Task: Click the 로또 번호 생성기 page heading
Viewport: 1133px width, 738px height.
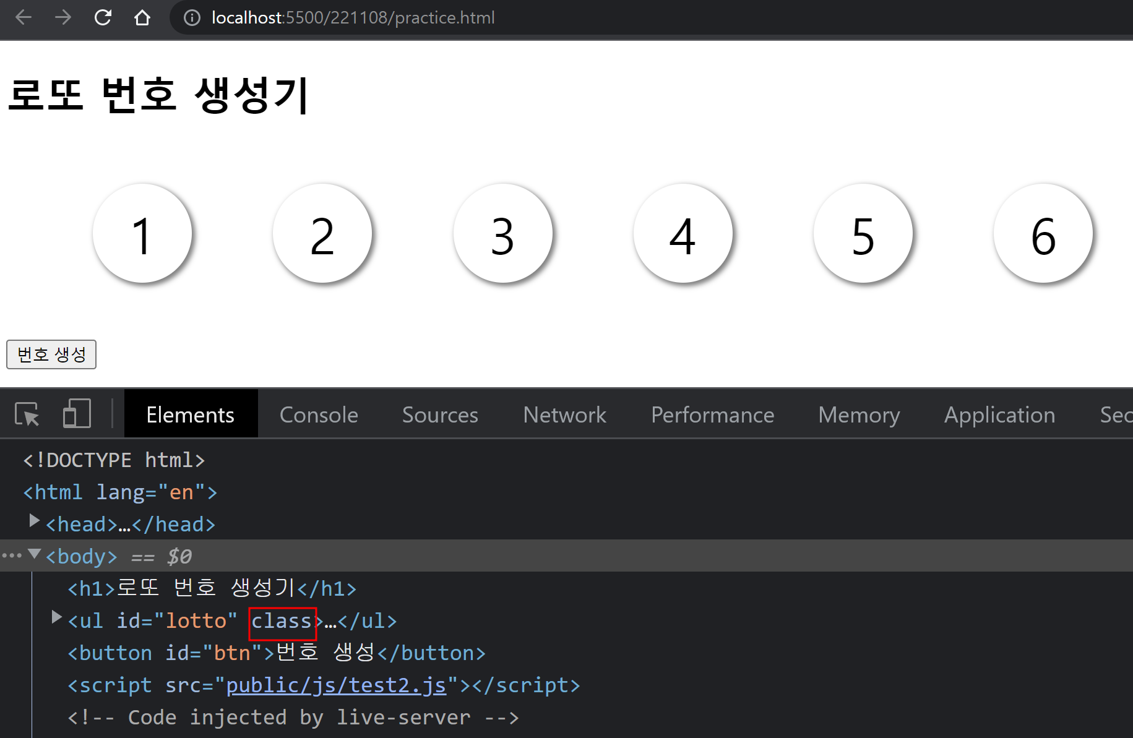Action: pyautogui.click(x=158, y=95)
